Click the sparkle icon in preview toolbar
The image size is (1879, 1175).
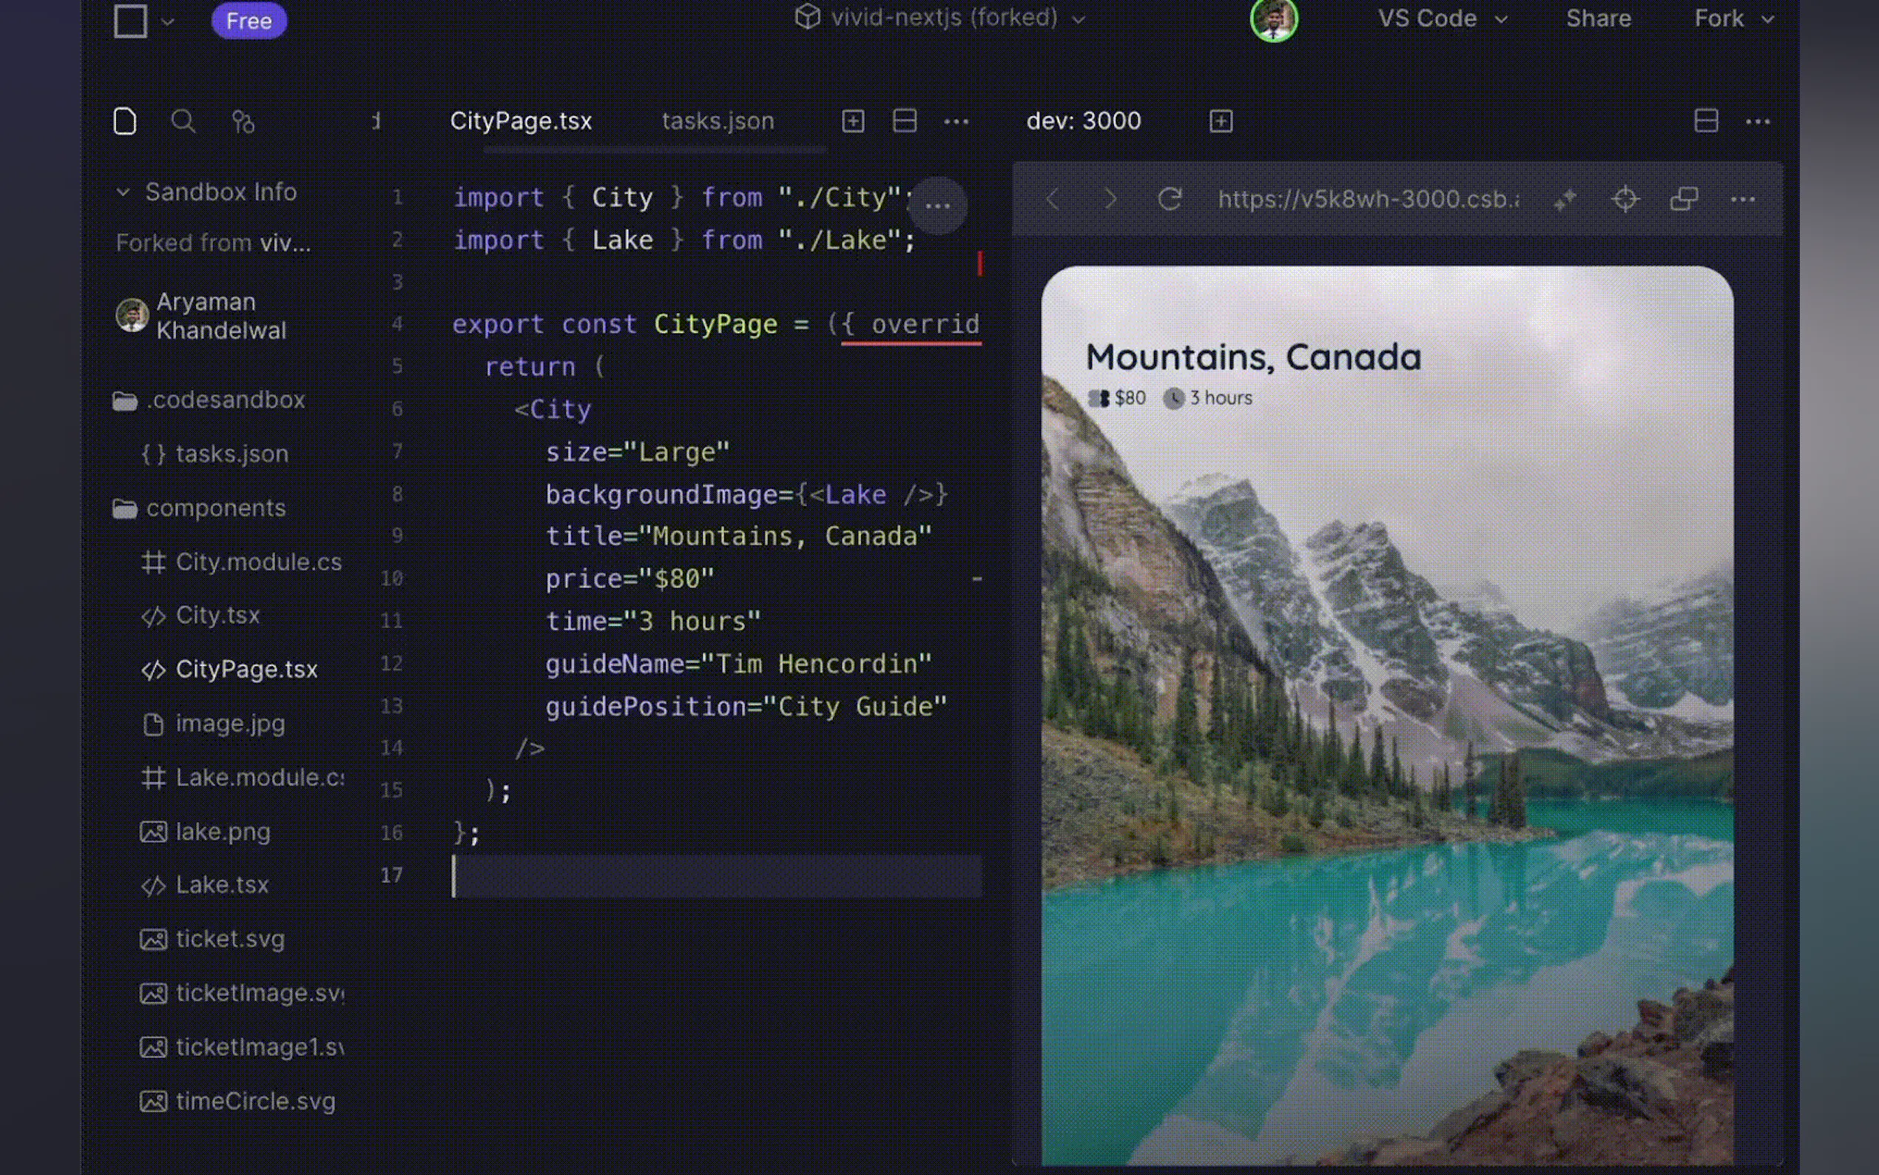tap(1565, 200)
